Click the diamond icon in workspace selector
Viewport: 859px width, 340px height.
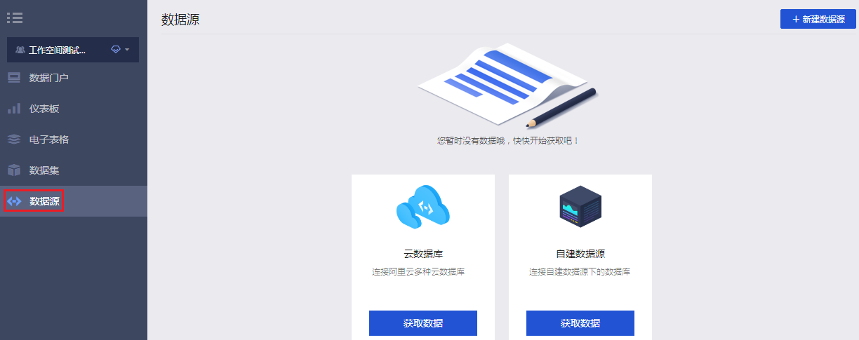116,50
